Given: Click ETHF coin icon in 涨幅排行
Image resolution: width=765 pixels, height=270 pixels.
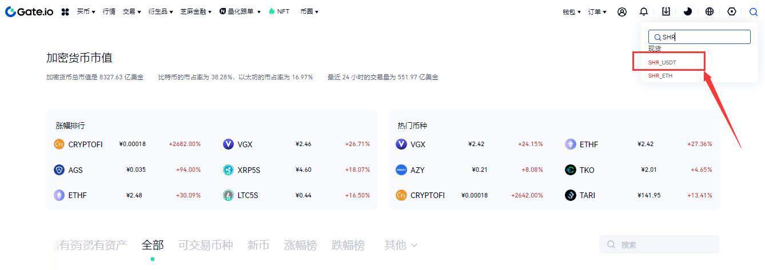Looking at the screenshot, I should (59, 195).
